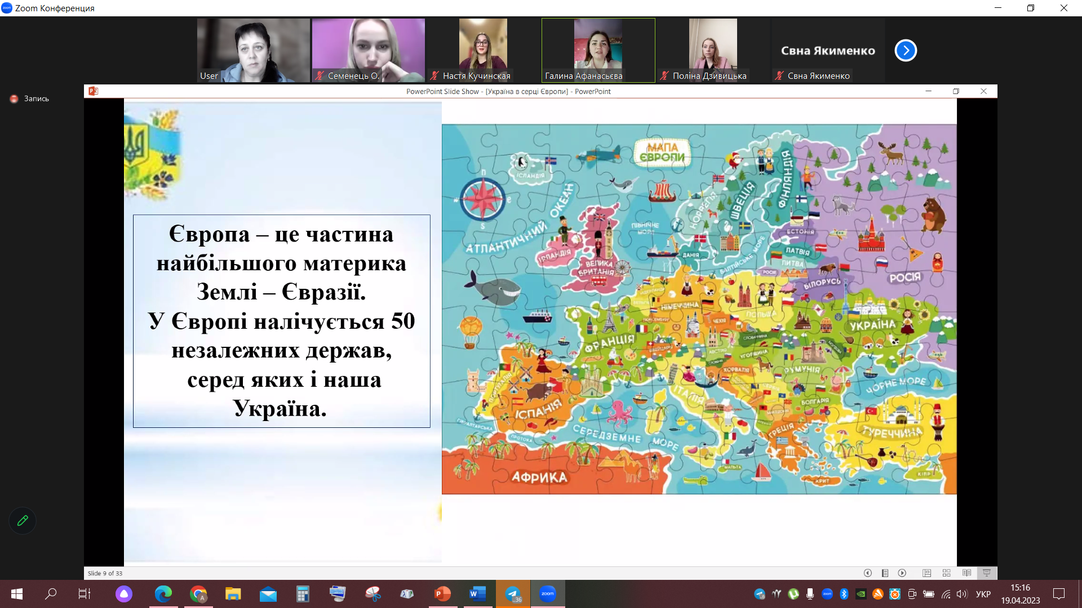Open PowerPoint from the taskbar
The height and width of the screenshot is (608, 1082).
click(442, 594)
